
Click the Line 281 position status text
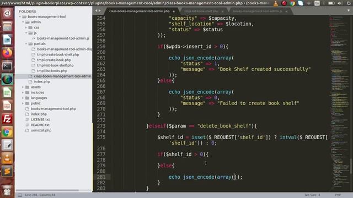pos(40,195)
